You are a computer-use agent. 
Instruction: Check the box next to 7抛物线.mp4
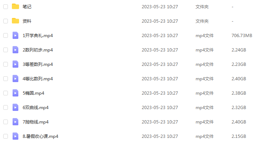click(5, 122)
